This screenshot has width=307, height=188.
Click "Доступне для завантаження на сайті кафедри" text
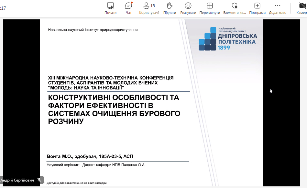pyautogui.click(x=77, y=183)
